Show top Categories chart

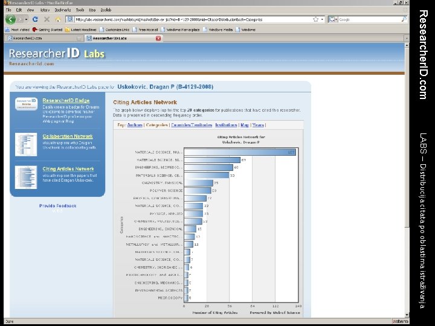pyautogui.click(x=156, y=125)
